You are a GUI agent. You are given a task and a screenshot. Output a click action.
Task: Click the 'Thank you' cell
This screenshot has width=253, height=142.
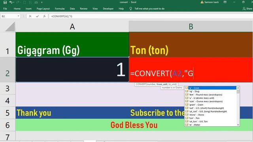[x=72, y=113]
